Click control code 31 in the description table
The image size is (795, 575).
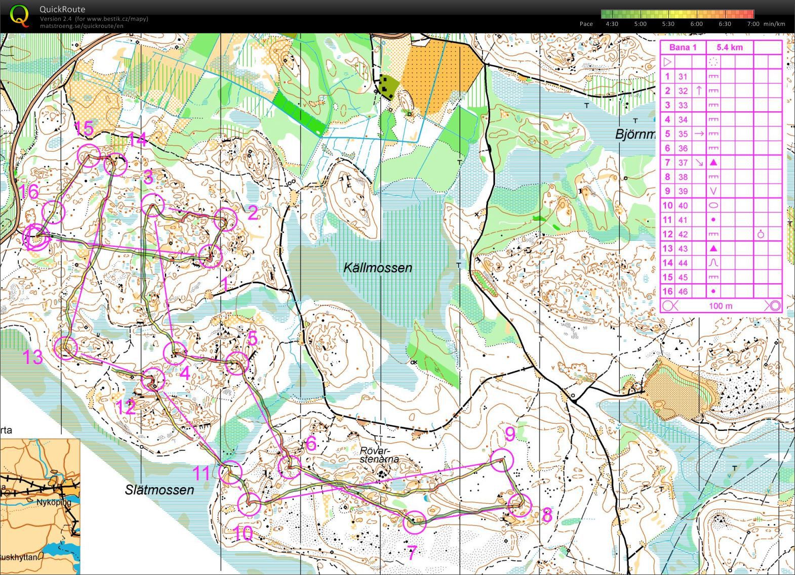[683, 76]
